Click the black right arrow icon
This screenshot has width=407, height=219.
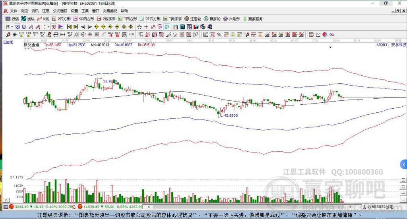click(89, 27)
